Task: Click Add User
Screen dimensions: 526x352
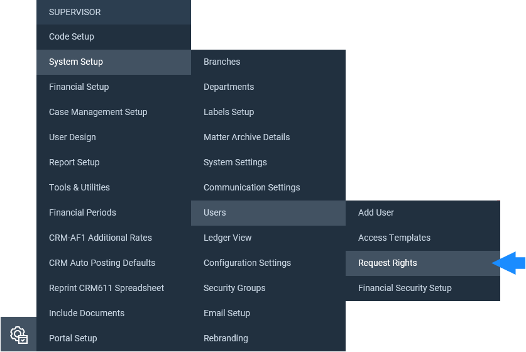Action: 423,213
